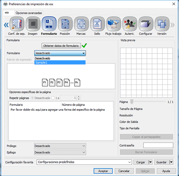Open the Versión icon
Viewport: 179px width, 176px height.
(162, 24)
